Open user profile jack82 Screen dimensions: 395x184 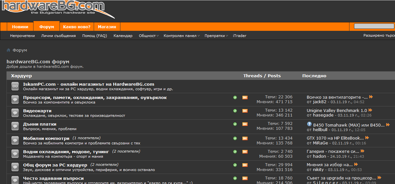coord(320,102)
